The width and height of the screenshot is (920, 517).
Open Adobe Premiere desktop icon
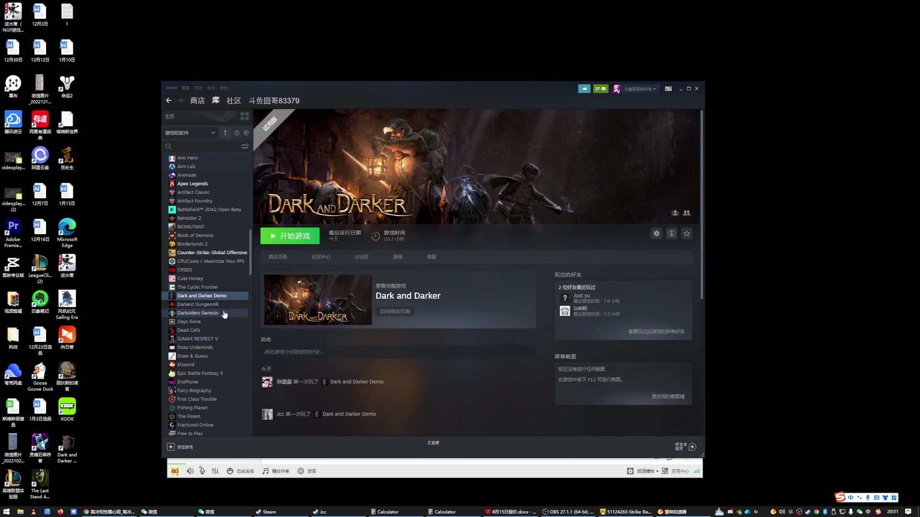tap(13, 234)
